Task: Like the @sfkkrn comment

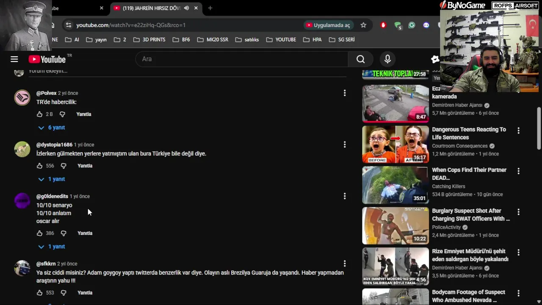Action: click(x=39, y=293)
